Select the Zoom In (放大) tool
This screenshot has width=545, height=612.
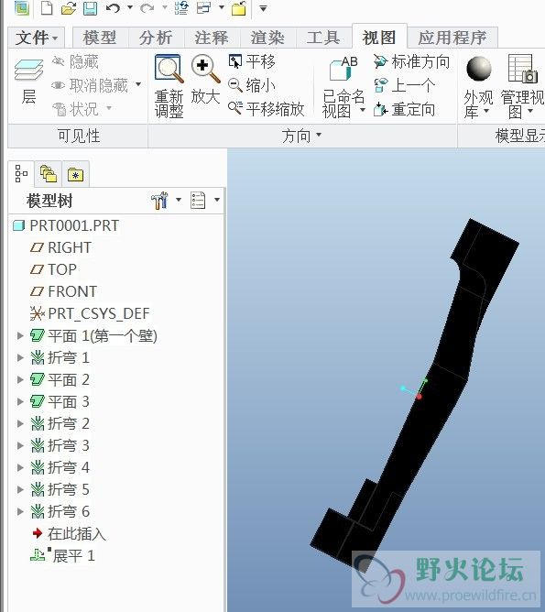[x=205, y=69]
